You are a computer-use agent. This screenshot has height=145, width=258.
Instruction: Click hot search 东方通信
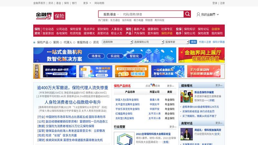coord(115,20)
